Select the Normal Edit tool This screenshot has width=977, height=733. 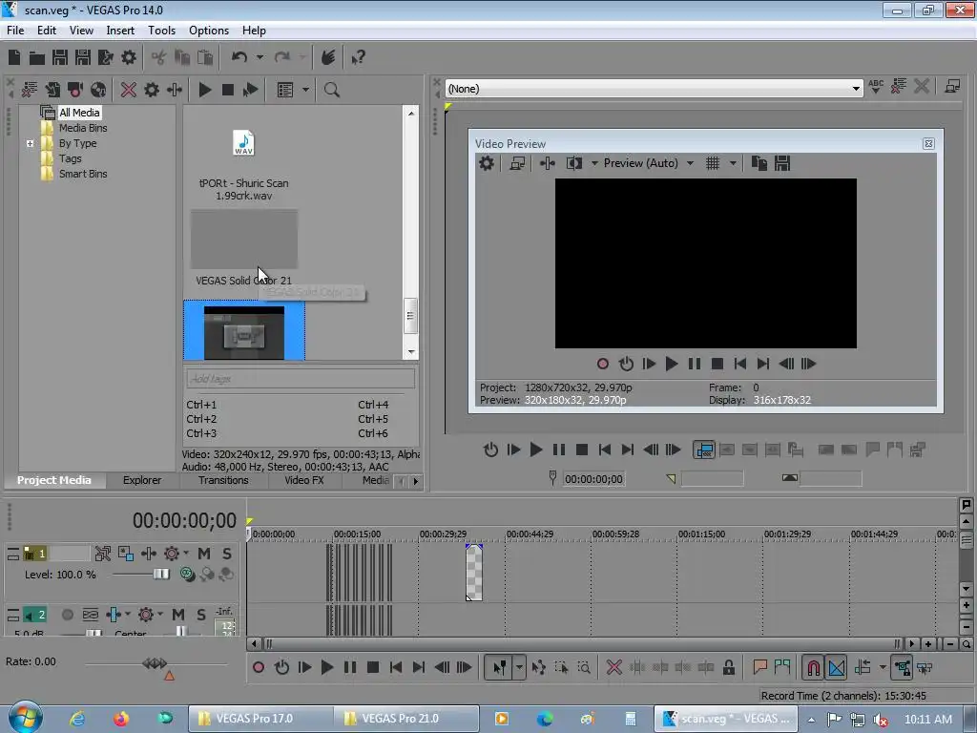click(x=499, y=667)
